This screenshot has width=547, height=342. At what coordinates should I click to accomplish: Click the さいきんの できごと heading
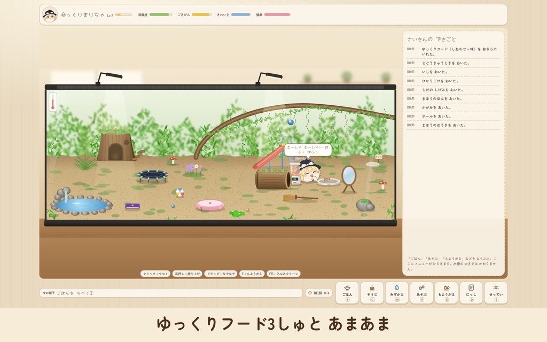click(x=432, y=39)
